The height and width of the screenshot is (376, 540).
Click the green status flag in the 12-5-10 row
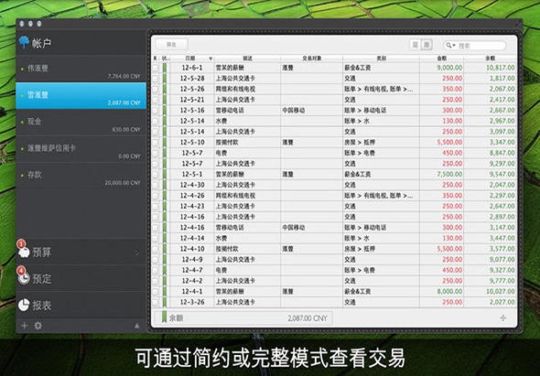click(x=165, y=142)
